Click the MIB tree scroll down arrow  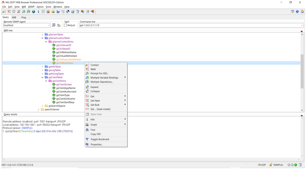coord(302,110)
